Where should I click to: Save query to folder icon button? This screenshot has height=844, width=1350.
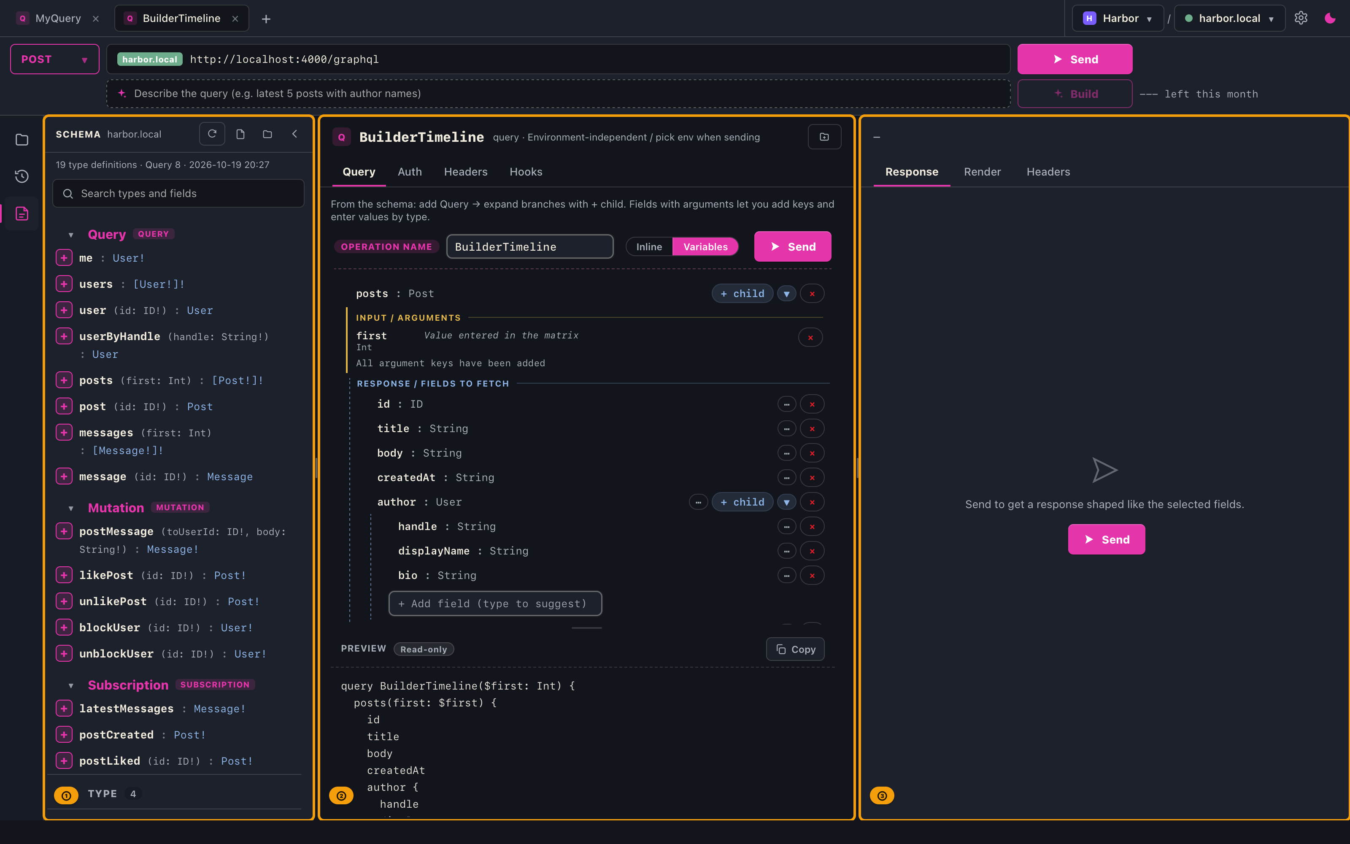(824, 137)
